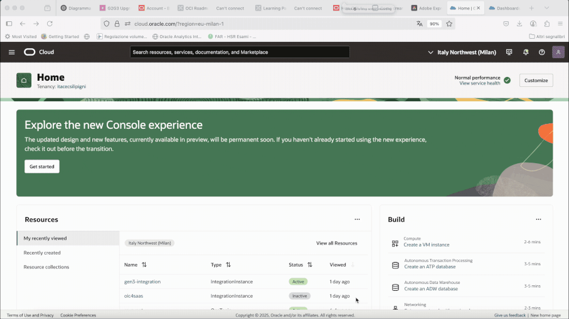The width and height of the screenshot is (569, 319).
Task: Open the Build panel more options menu
Action: pyautogui.click(x=538, y=219)
